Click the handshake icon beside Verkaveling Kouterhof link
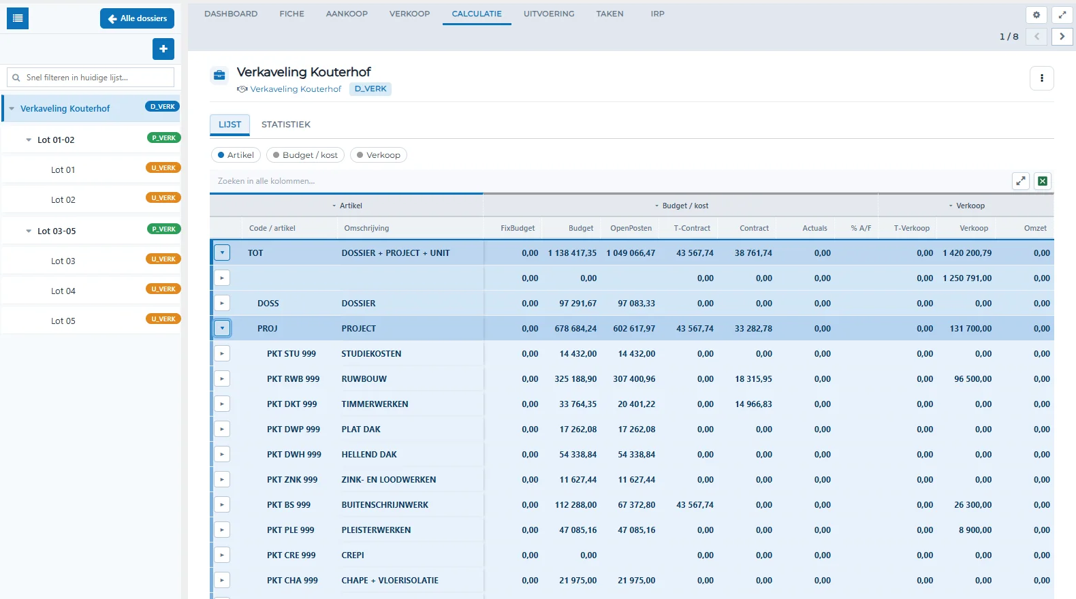Screen dimensions: 1076x599 click(x=242, y=89)
